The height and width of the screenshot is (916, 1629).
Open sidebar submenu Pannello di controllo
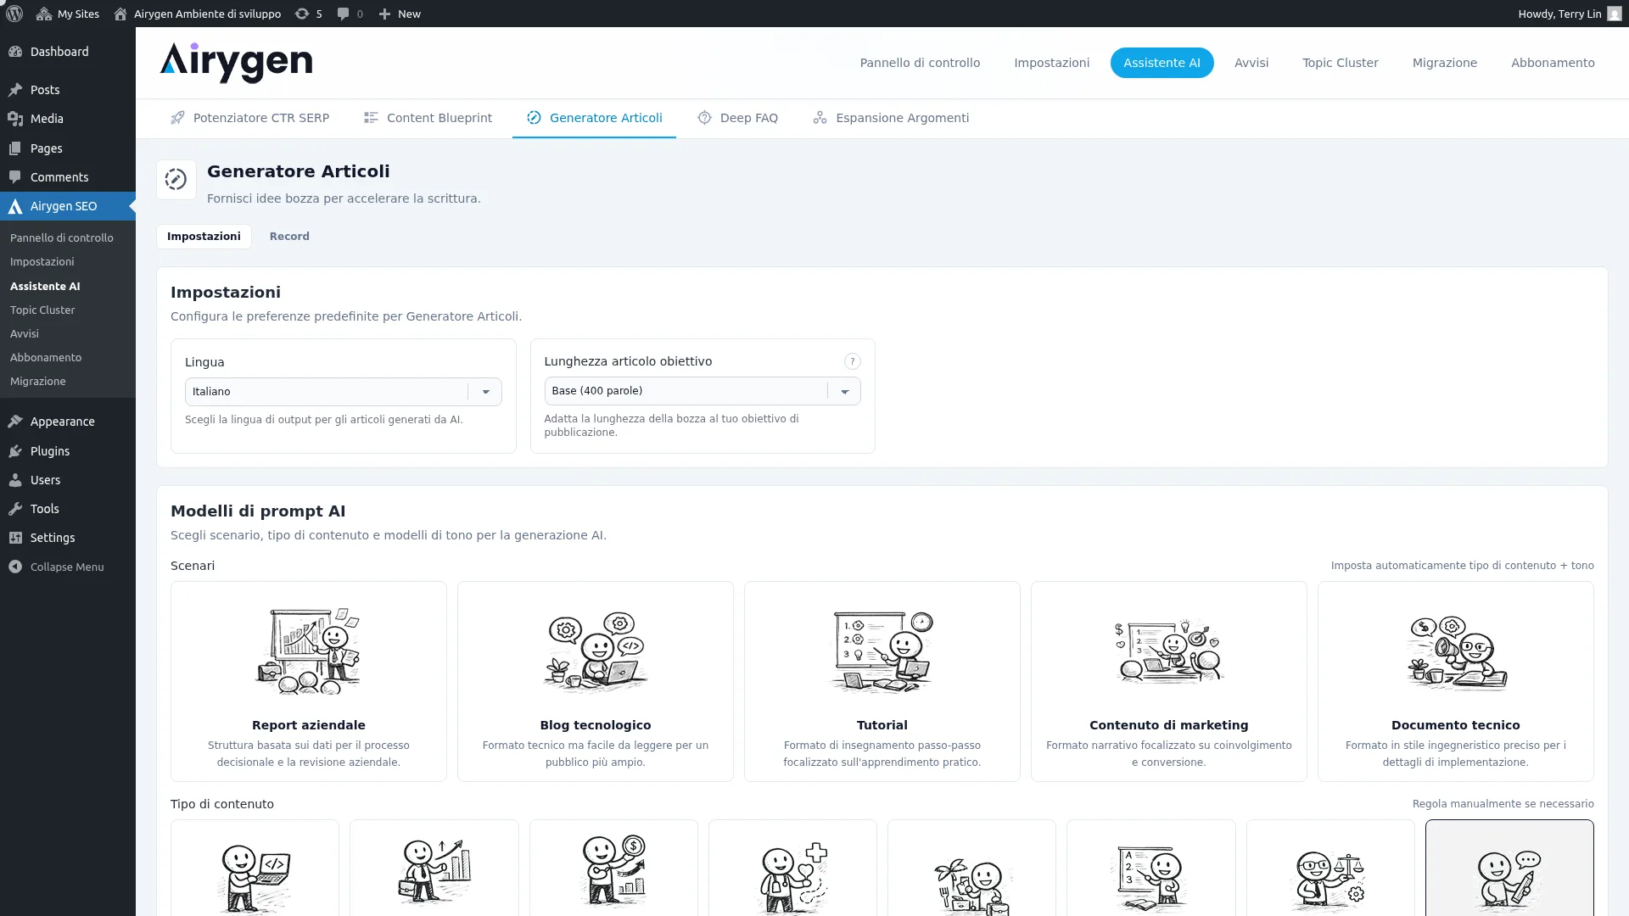coord(61,238)
